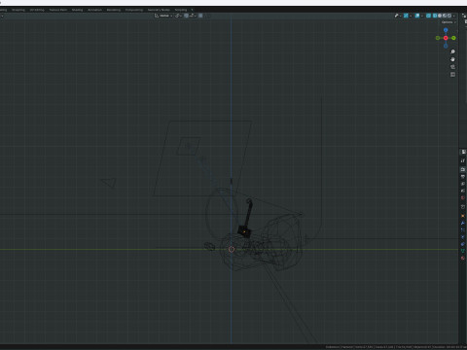Screen dimensions: 467x350
Task: Click the pan hand viewport button
Action: 452,59
